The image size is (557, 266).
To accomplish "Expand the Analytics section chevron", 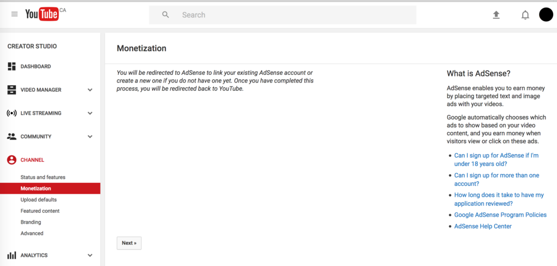I will pyautogui.click(x=90, y=255).
